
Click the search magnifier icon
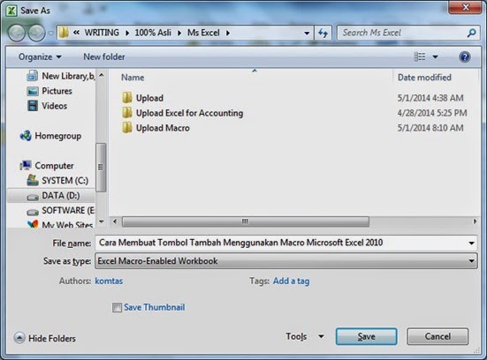coord(471,33)
